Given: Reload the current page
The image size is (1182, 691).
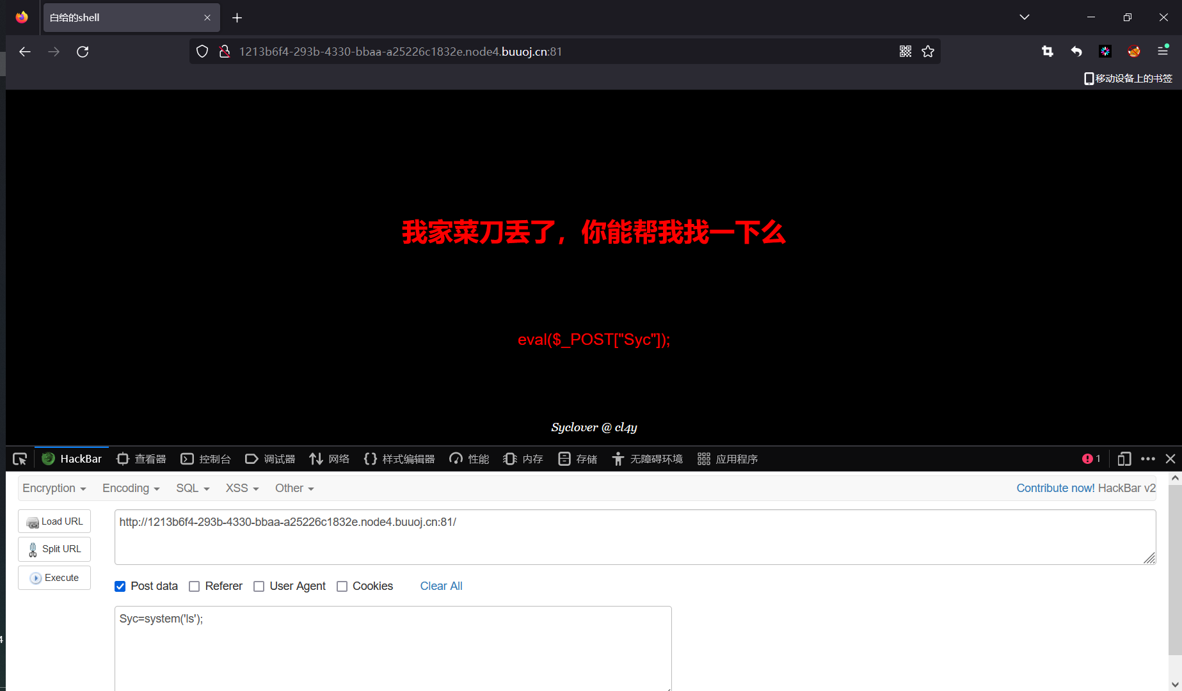Looking at the screenshot, I should coord(83,52).
